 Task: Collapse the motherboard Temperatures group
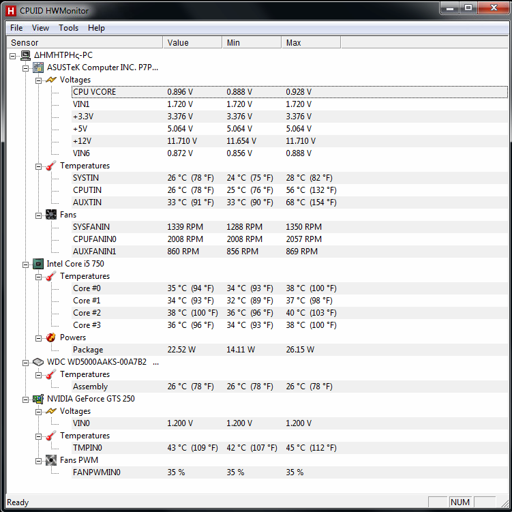(x=39, y=166)
